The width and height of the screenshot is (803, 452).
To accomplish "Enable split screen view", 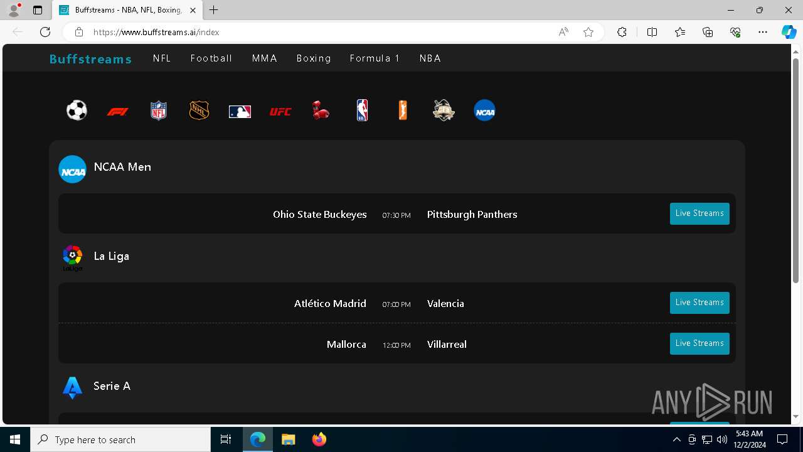I will [652, 32].
